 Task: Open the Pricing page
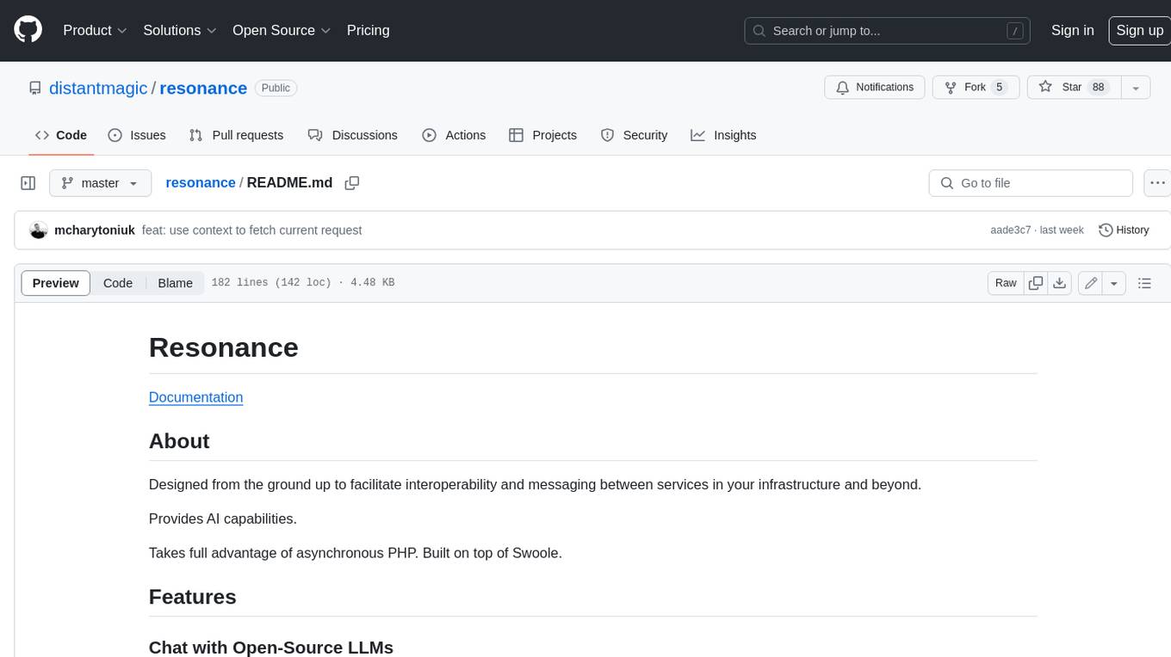click(368, 30)
